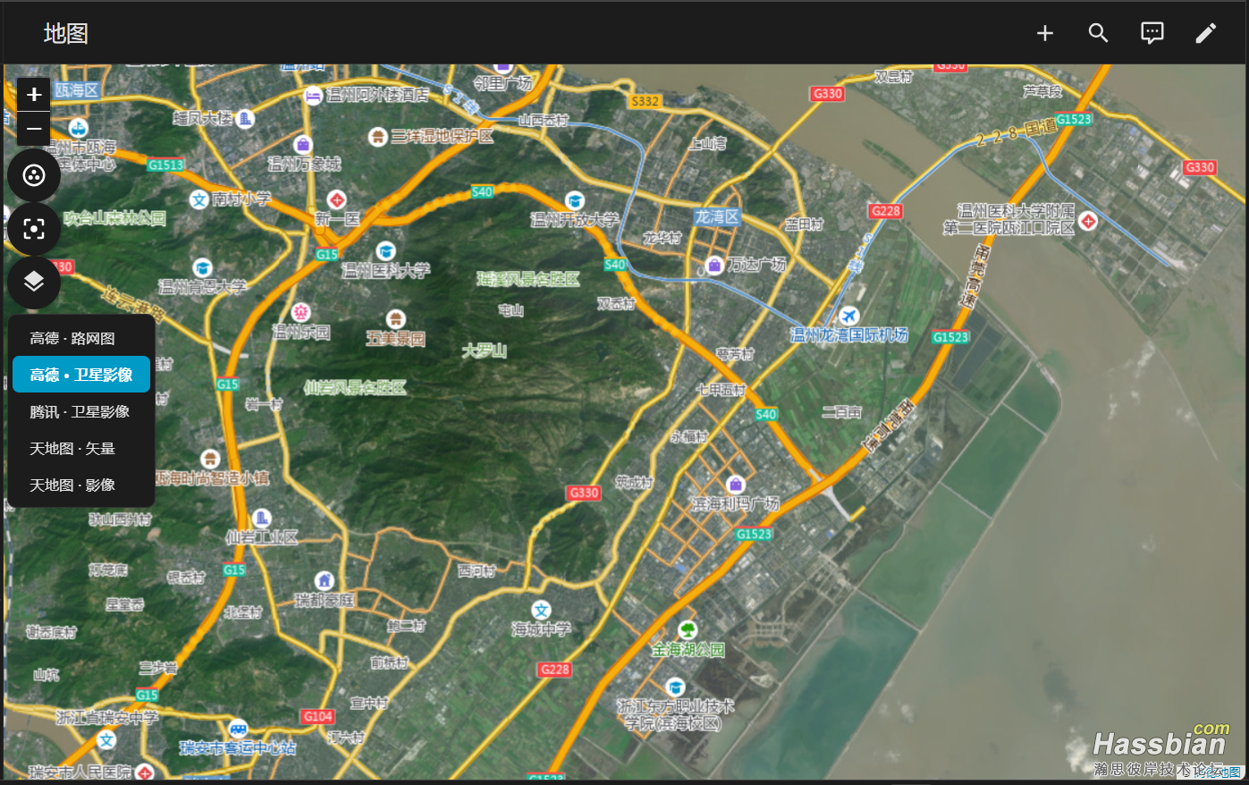
Task: Click the school icon at 温州肯恩大学
Action: (x=203, y=267)
